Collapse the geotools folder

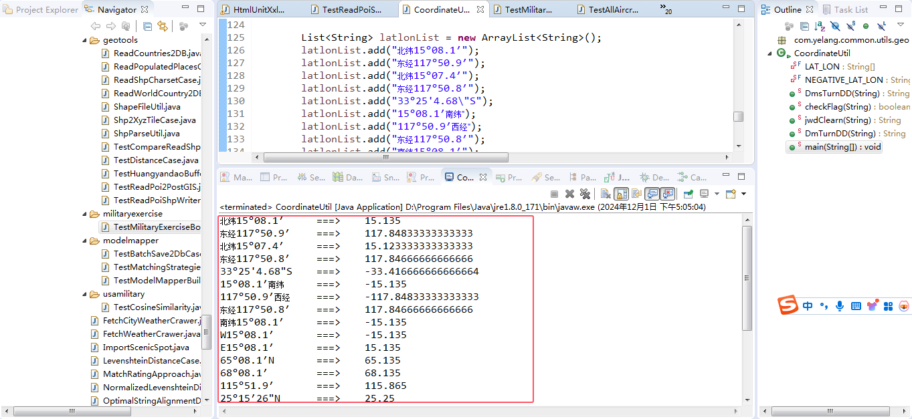click(85, 40)
